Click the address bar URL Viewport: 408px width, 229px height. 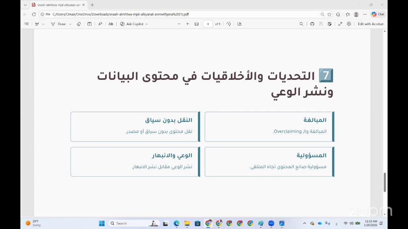point(121,14)
